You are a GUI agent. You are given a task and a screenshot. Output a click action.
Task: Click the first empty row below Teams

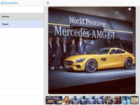[x=22, y=32]
